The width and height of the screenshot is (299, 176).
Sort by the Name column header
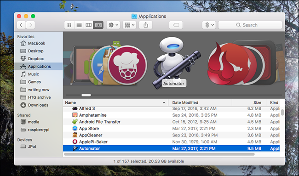click(115, 102)
